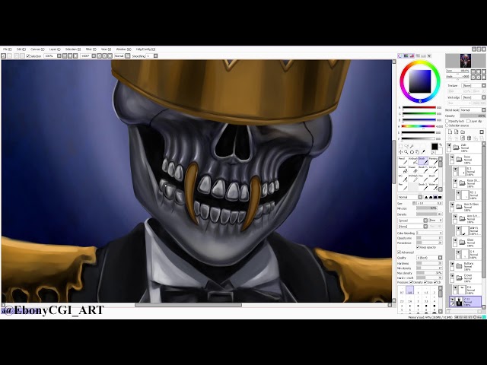Click the foreground black color swatch
This screenshot has height=365, width=487.
pos(434,147)
